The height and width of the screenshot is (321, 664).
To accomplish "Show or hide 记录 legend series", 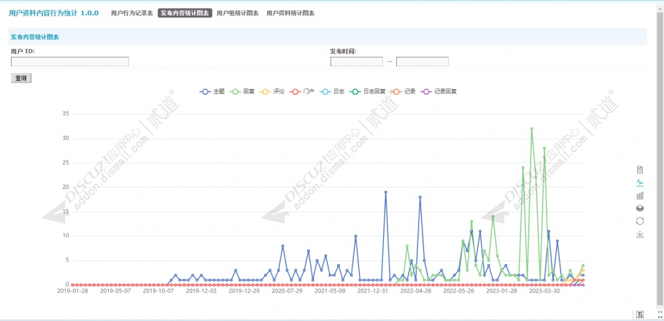I will click(x=403, y=91).
